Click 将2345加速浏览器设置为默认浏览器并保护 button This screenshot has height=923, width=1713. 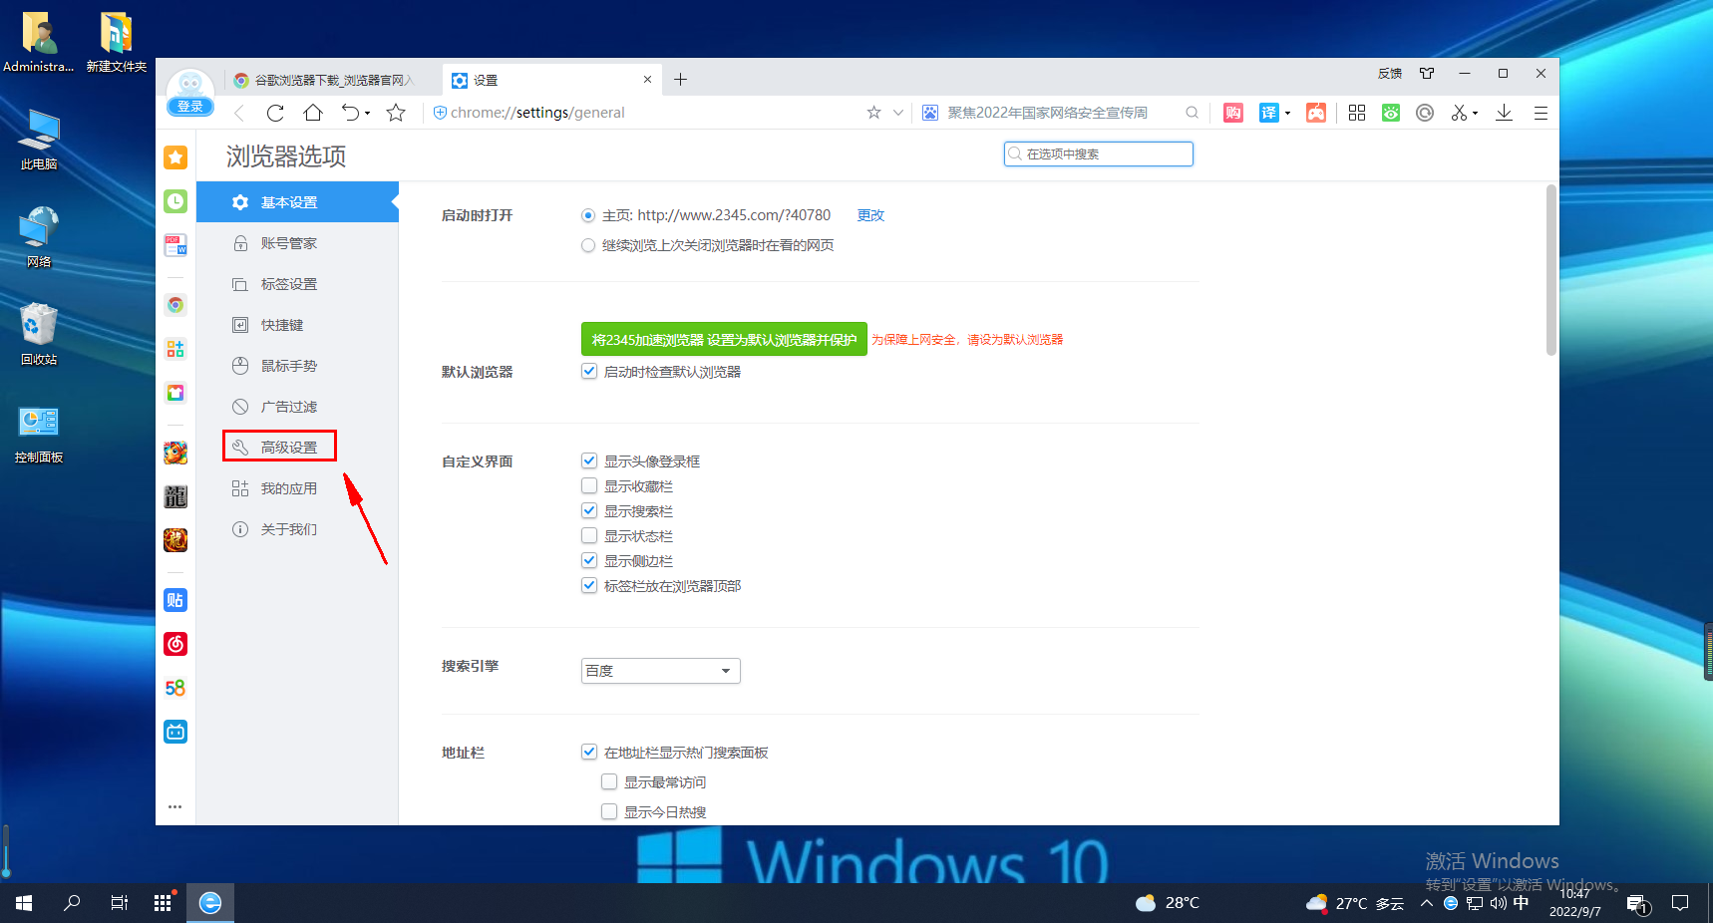point(724,339)
